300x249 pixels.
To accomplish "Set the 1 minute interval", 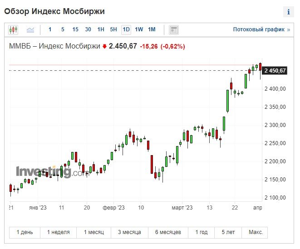I will point(50,29).
